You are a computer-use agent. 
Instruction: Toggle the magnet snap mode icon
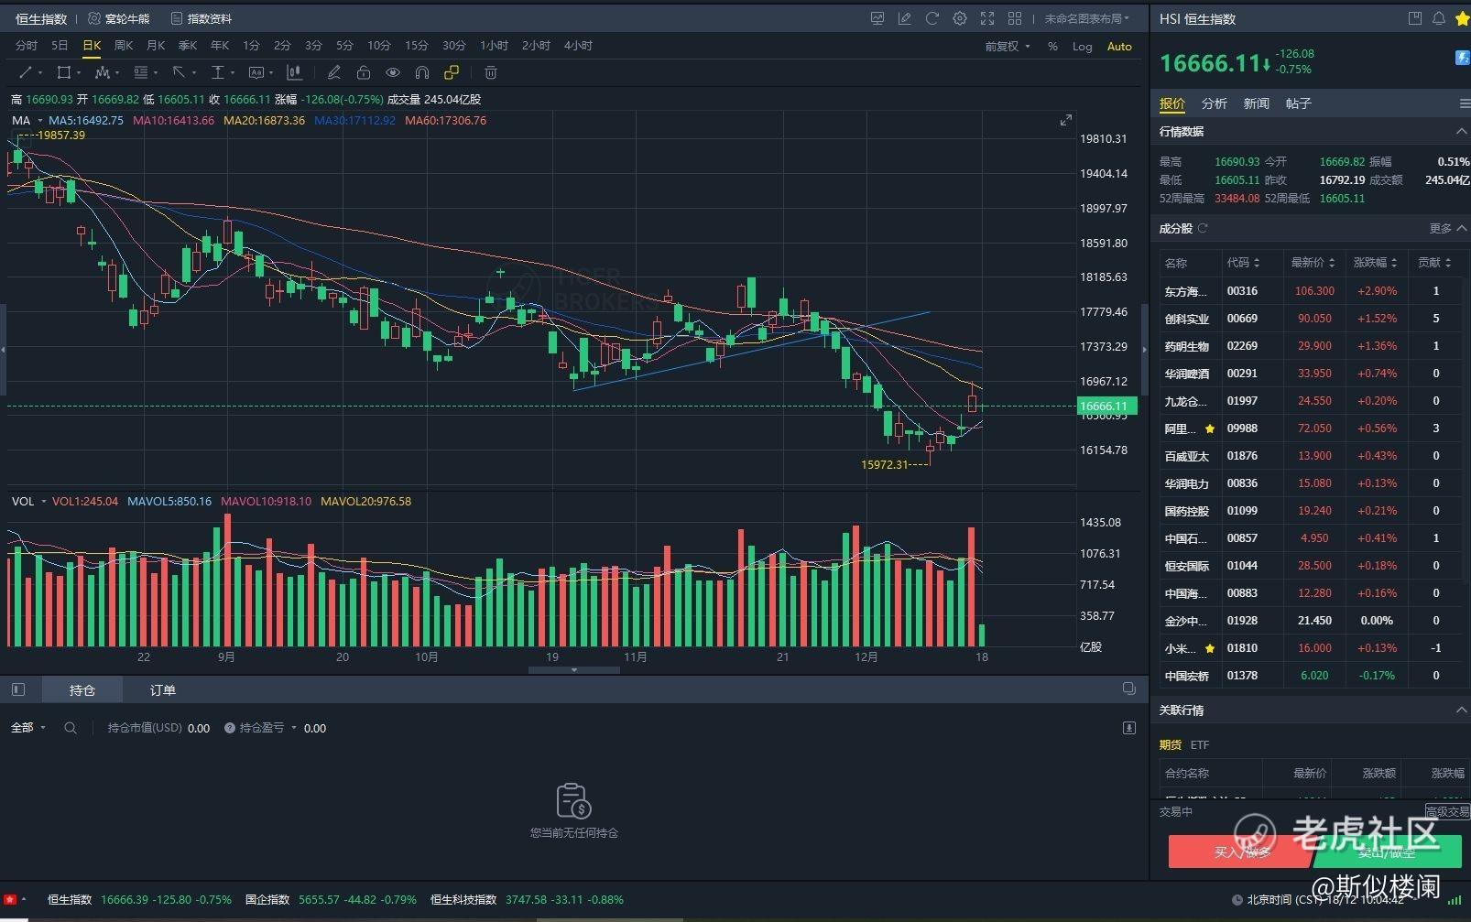point(422,72)
